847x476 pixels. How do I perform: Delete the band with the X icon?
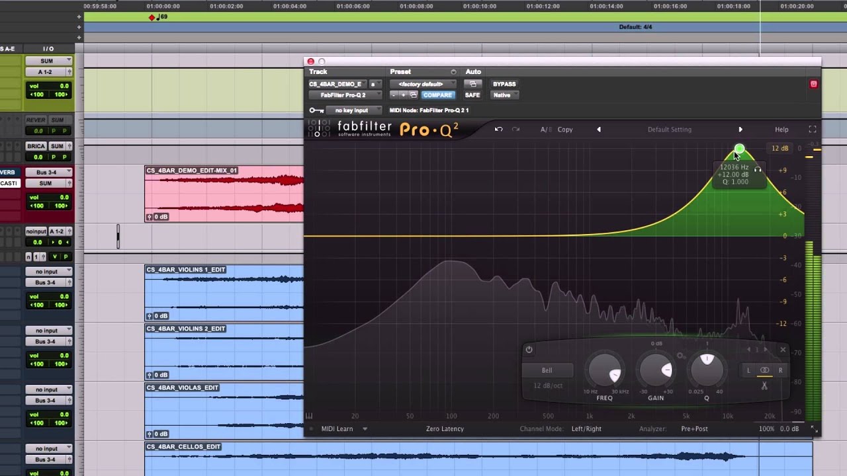click(x=783, y=350)
